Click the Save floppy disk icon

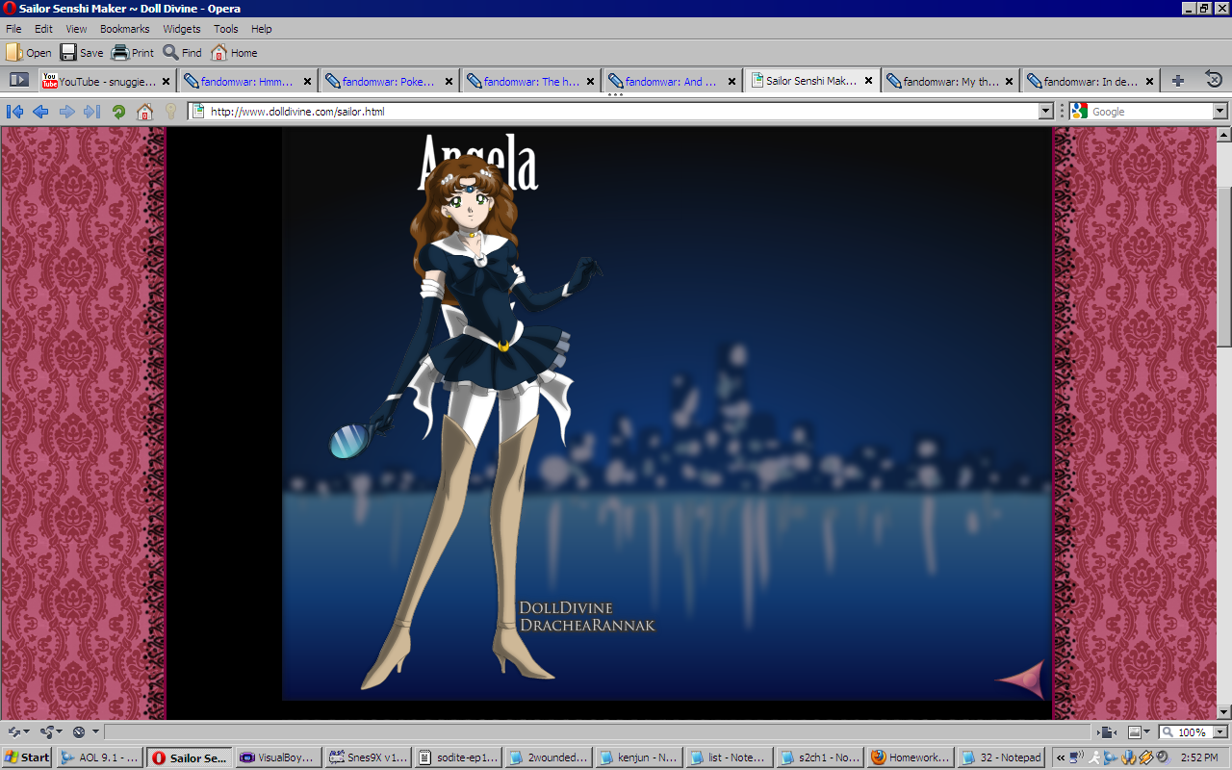68,53
